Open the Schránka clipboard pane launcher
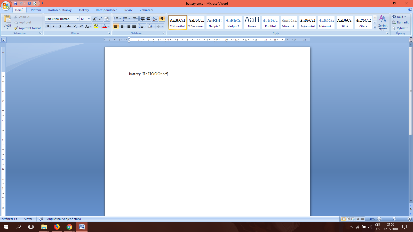413x232 pixels. tap(41, 33)
